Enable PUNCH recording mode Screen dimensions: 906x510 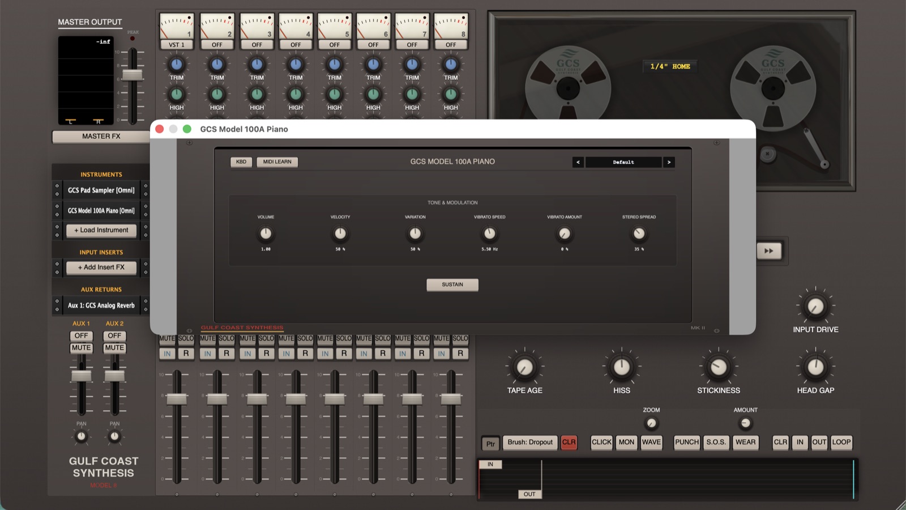[687, 442]
